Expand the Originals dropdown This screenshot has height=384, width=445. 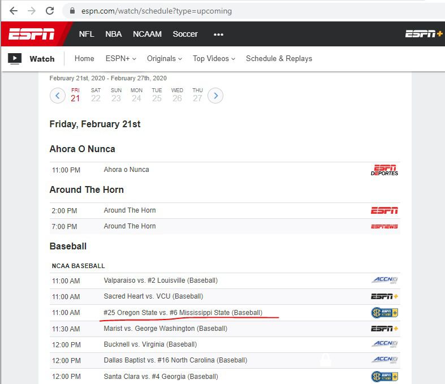(x=164, y=58)
